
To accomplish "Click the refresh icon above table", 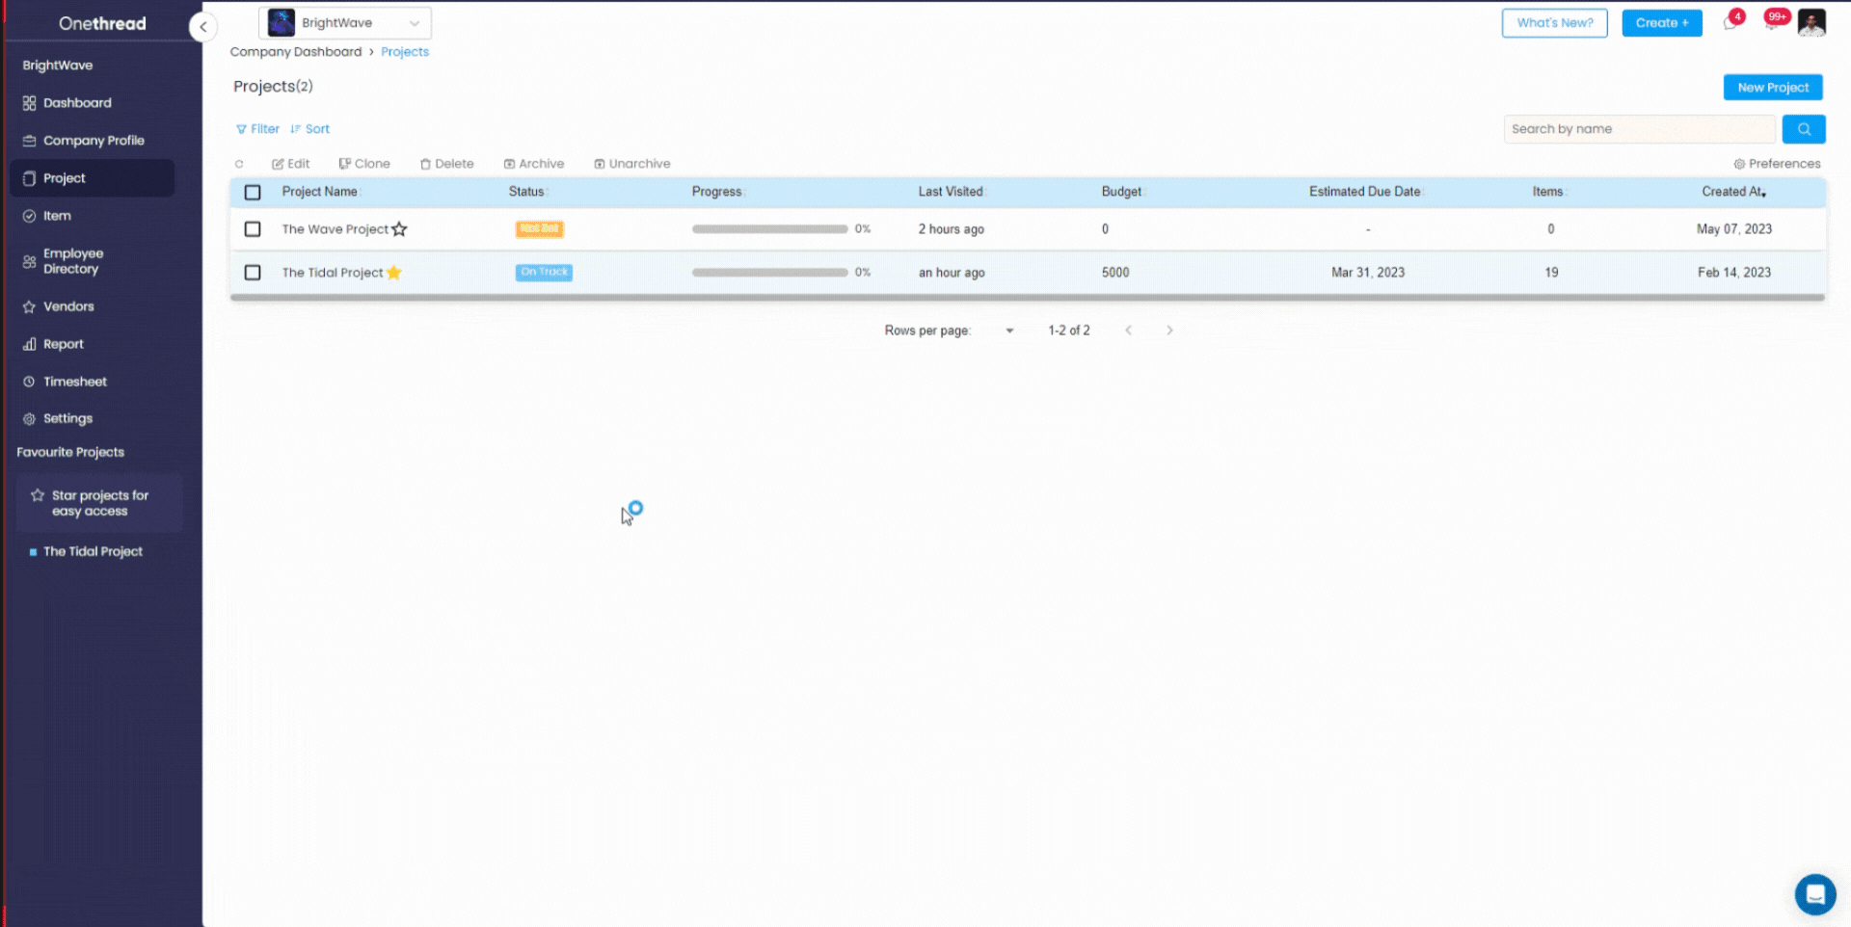I will click(x=239, y=164).
